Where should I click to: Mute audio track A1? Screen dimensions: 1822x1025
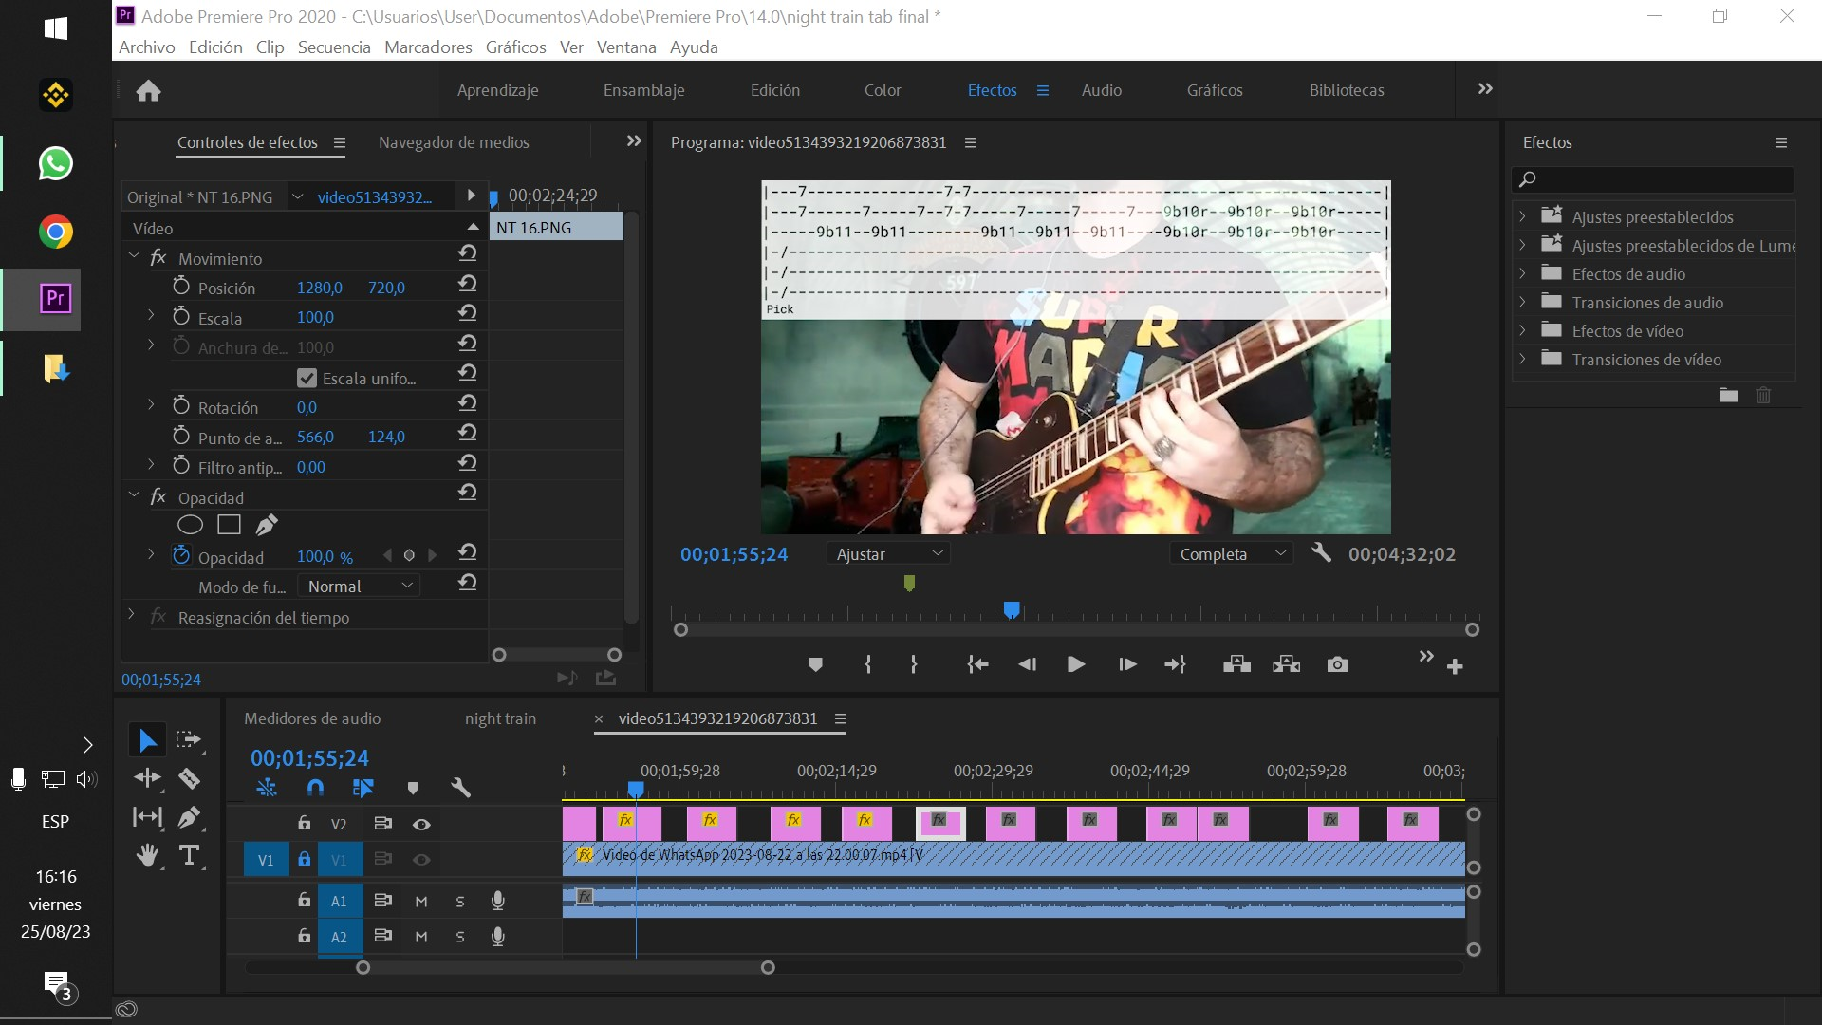(421, 901)
